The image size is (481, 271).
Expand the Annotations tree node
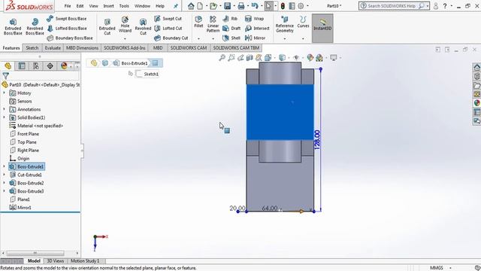4,109
